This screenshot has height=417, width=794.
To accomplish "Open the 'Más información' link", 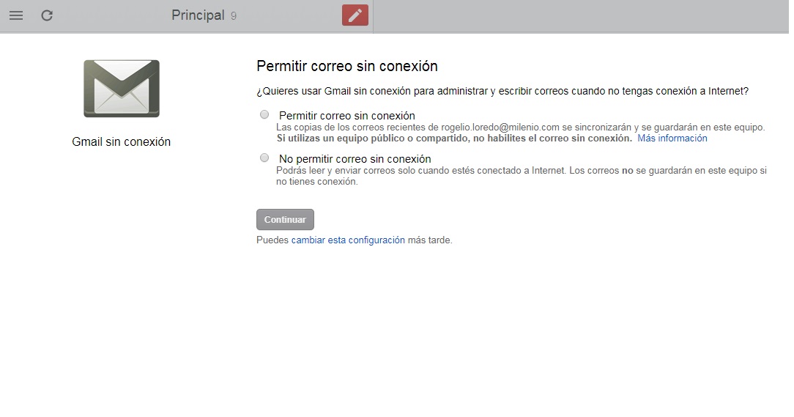I will coord(672,139).
